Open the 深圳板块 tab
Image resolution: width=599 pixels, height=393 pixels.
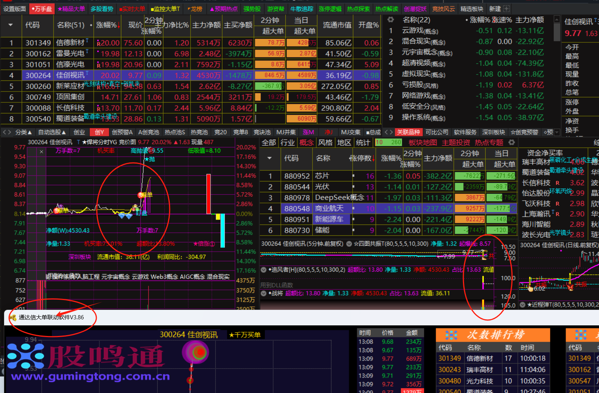[x=494, y=132]
